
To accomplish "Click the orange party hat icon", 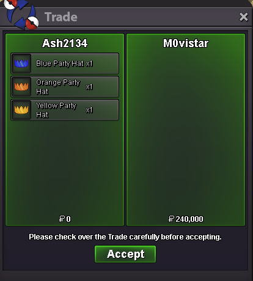I will click(21, 87).
